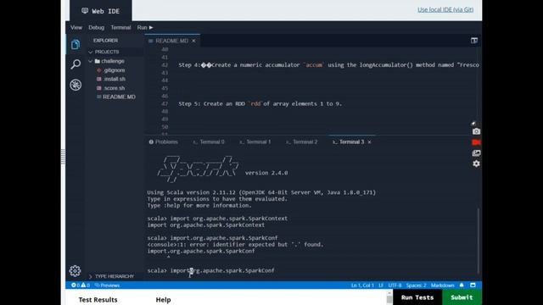Open the settings gear at activity bar bottom
The height and width of the screenshot is (305, 543).
[76, 271]
